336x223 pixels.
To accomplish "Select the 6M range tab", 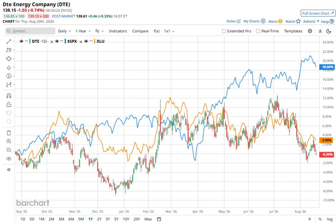I will coord(71,219).
